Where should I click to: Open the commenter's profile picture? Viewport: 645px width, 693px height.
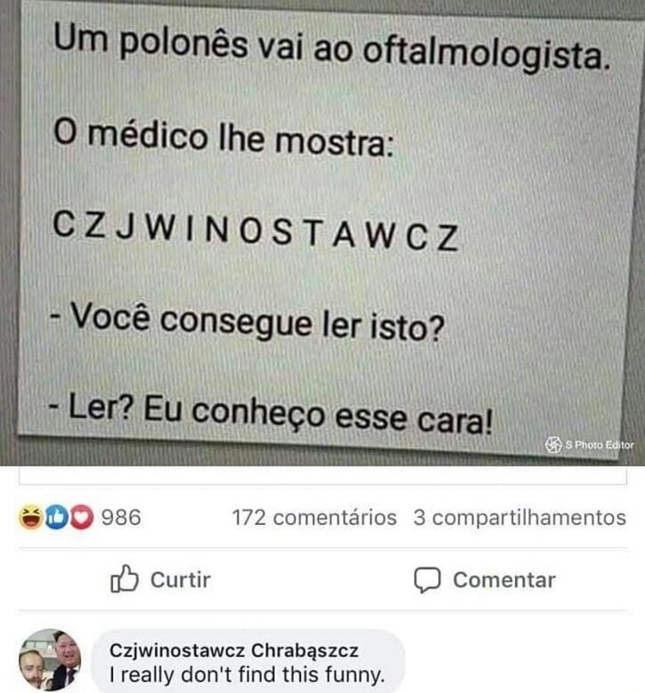(50, 660)
